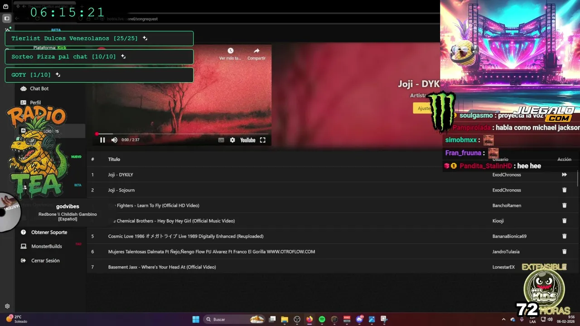Open Discord from the taskbar

[360, 319]
